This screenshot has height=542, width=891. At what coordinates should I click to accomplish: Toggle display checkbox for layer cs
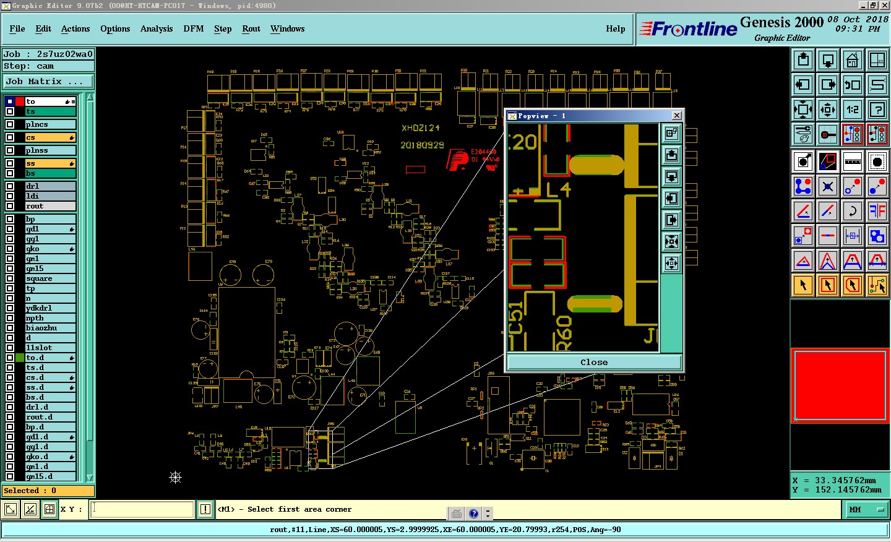tap(10, 137)
